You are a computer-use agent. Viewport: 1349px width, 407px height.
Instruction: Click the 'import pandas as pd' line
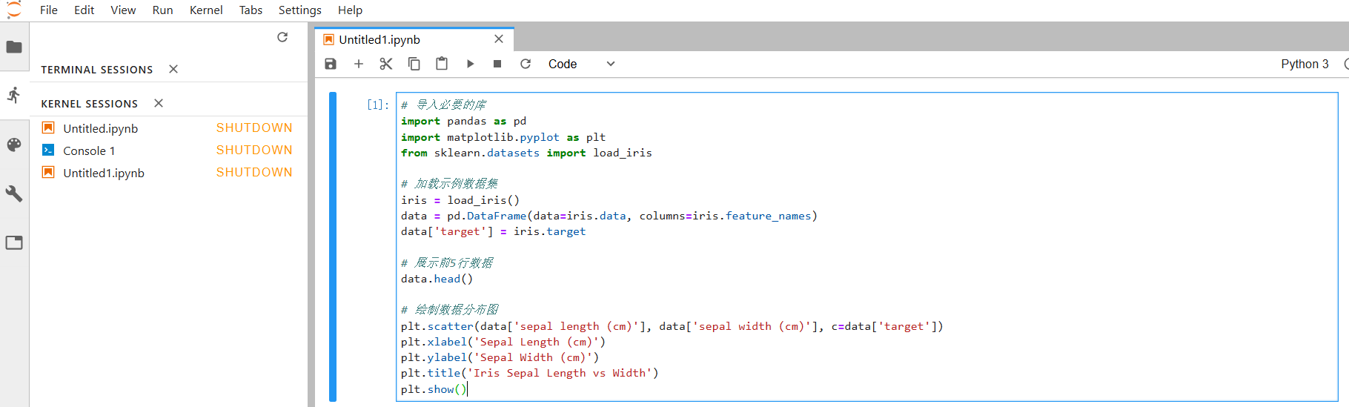point(463,121)
